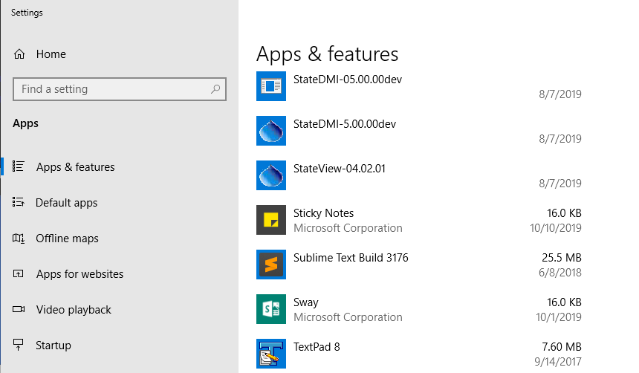This screenshot has height=373, width=639.
Task: Click the TextPad 8 app icon
Action: [x=271, y=354]
